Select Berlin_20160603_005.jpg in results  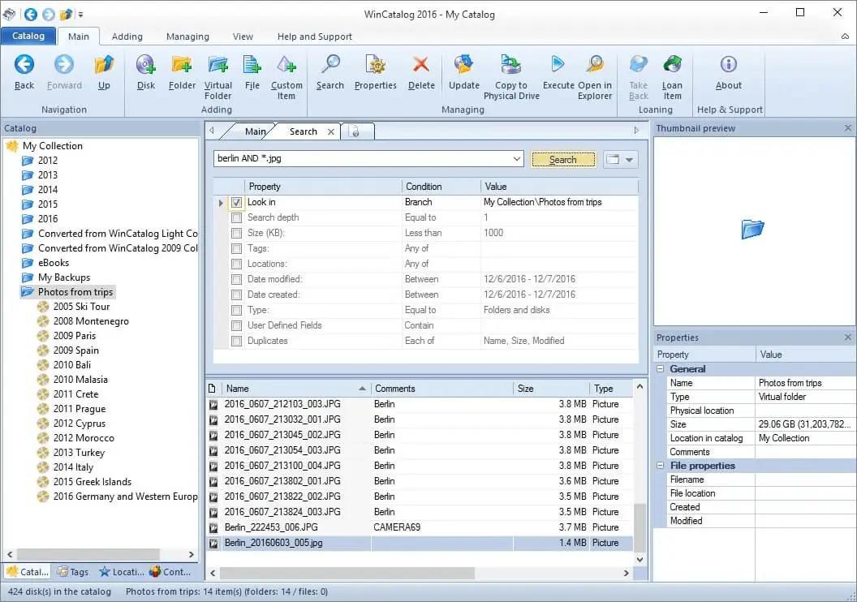(276, 543)
